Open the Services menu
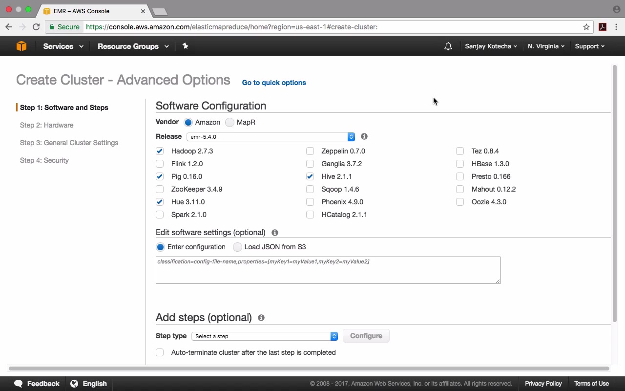 point(63,46)
